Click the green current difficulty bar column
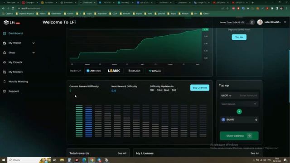Viewport: 290px width, 163px height. coord(79,121)
